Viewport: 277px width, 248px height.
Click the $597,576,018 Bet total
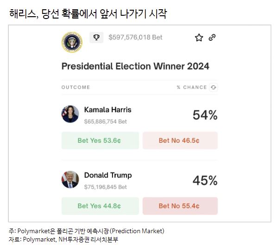click(135, 37)
